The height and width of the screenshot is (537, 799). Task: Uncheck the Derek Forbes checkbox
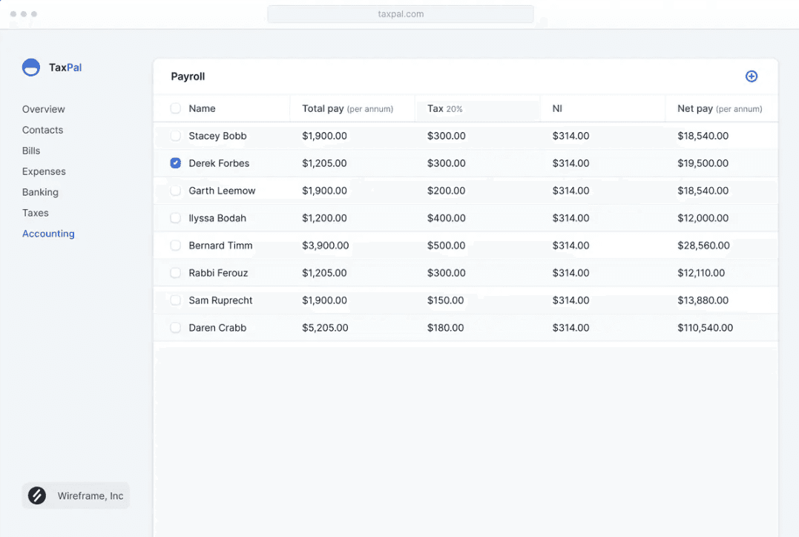tap(176, 163)
